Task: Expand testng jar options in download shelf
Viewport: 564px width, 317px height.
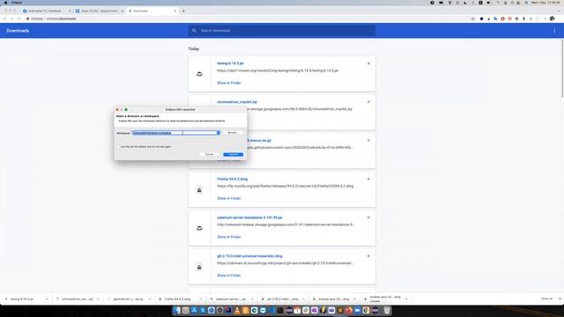Action: click(47, 299)
